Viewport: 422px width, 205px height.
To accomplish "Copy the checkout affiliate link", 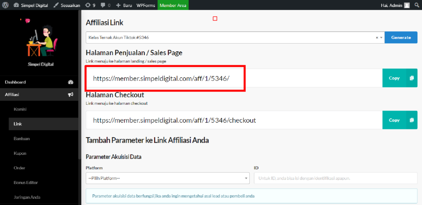I will (394, 120).
